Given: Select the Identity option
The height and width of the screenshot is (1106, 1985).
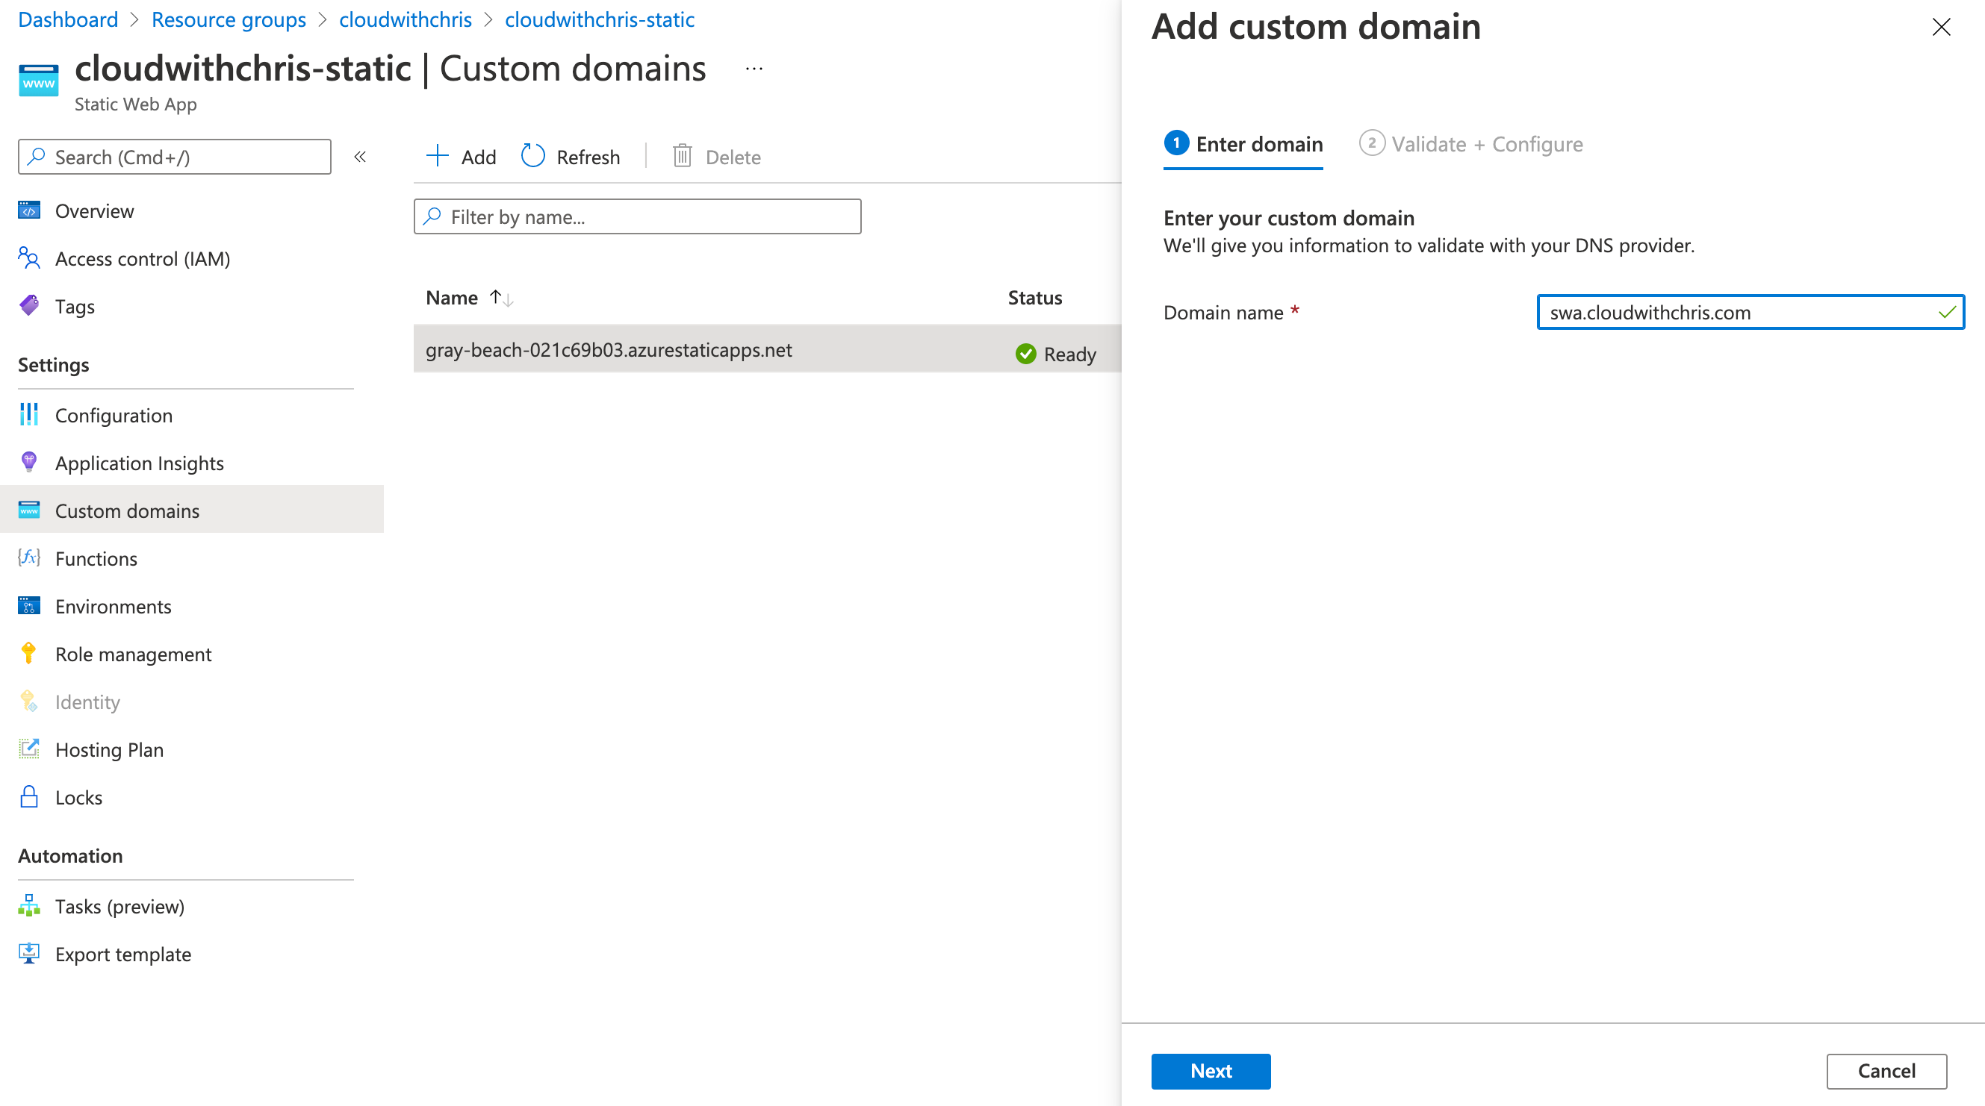Looking at the screenshot, I should tap(87, 702).
